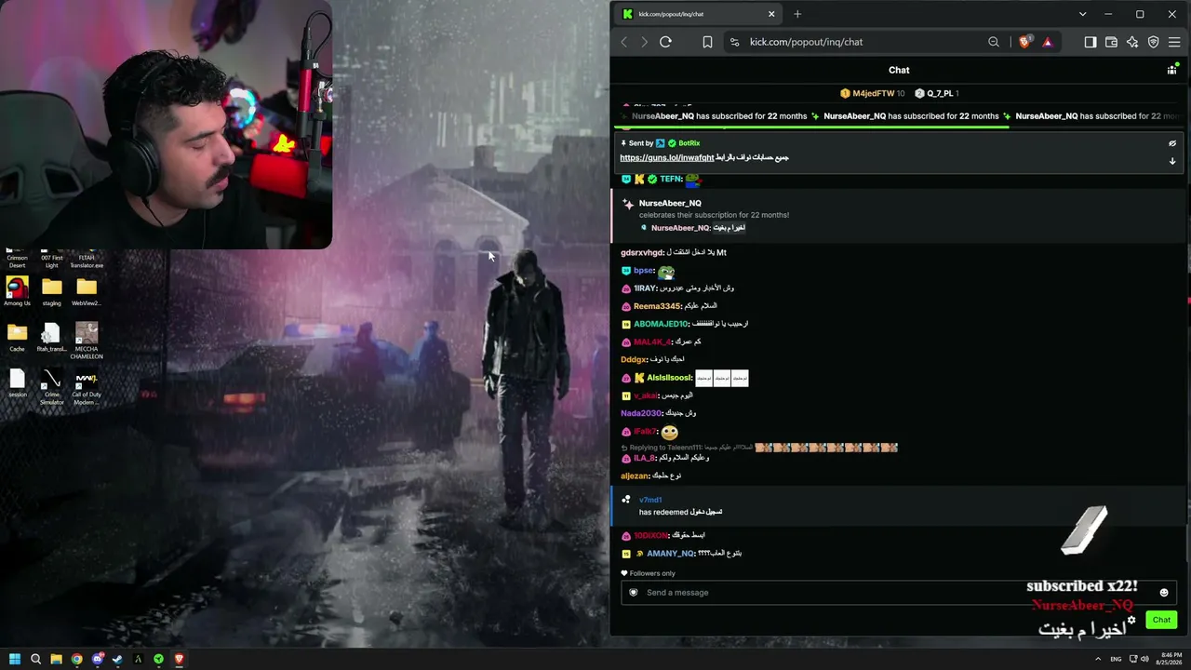Click the Send a message field
The height and width of the screenshot is (670, 1191).
[899, 593]
